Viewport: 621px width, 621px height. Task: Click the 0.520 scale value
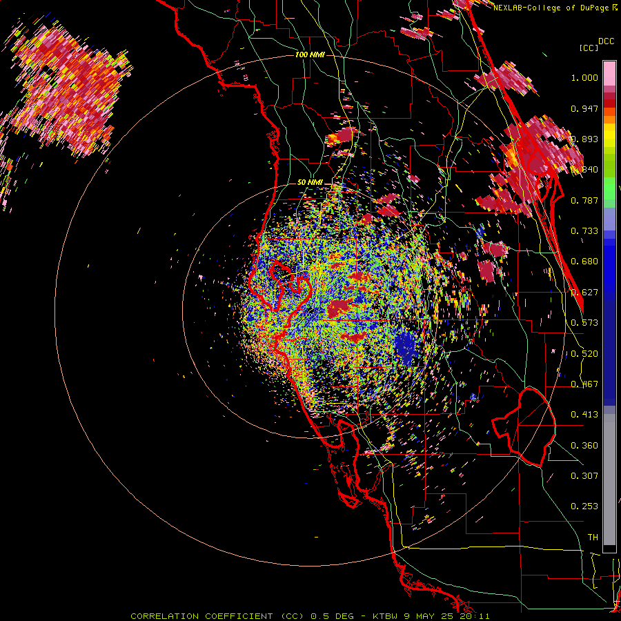coord(584,354)
